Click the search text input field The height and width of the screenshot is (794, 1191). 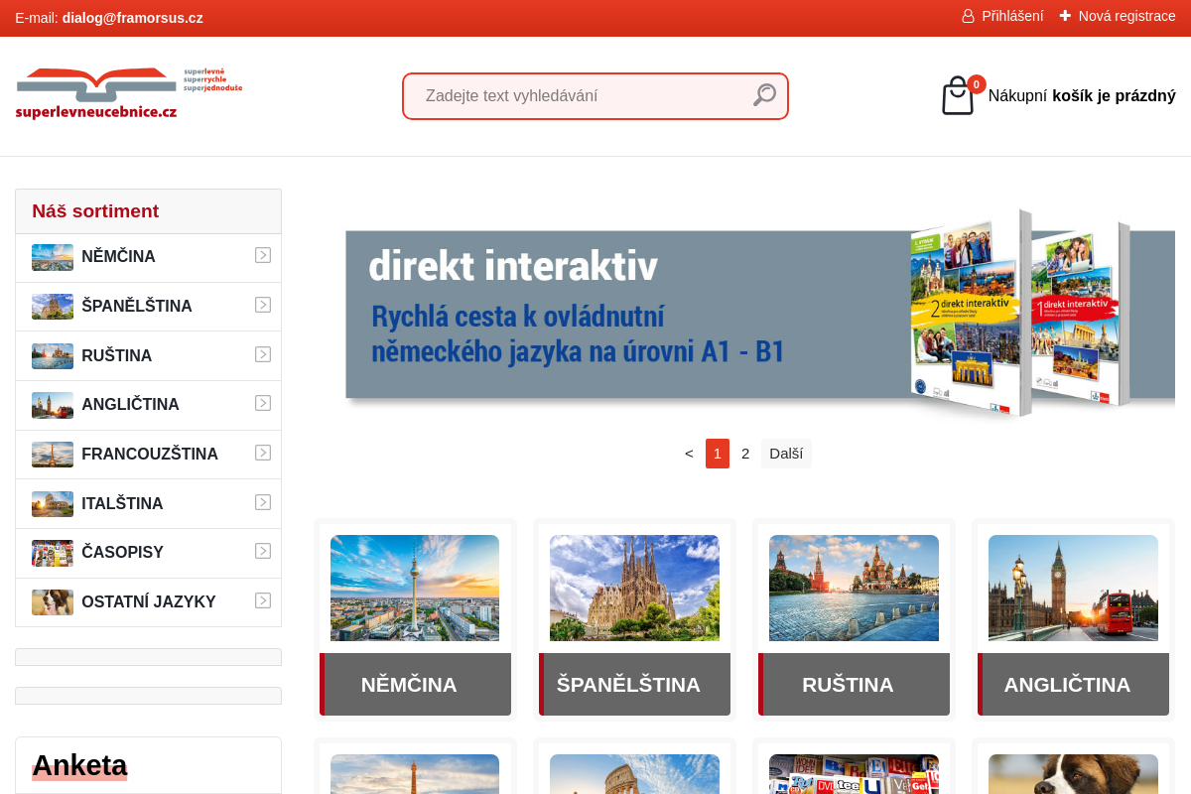(x=576, y=95)
